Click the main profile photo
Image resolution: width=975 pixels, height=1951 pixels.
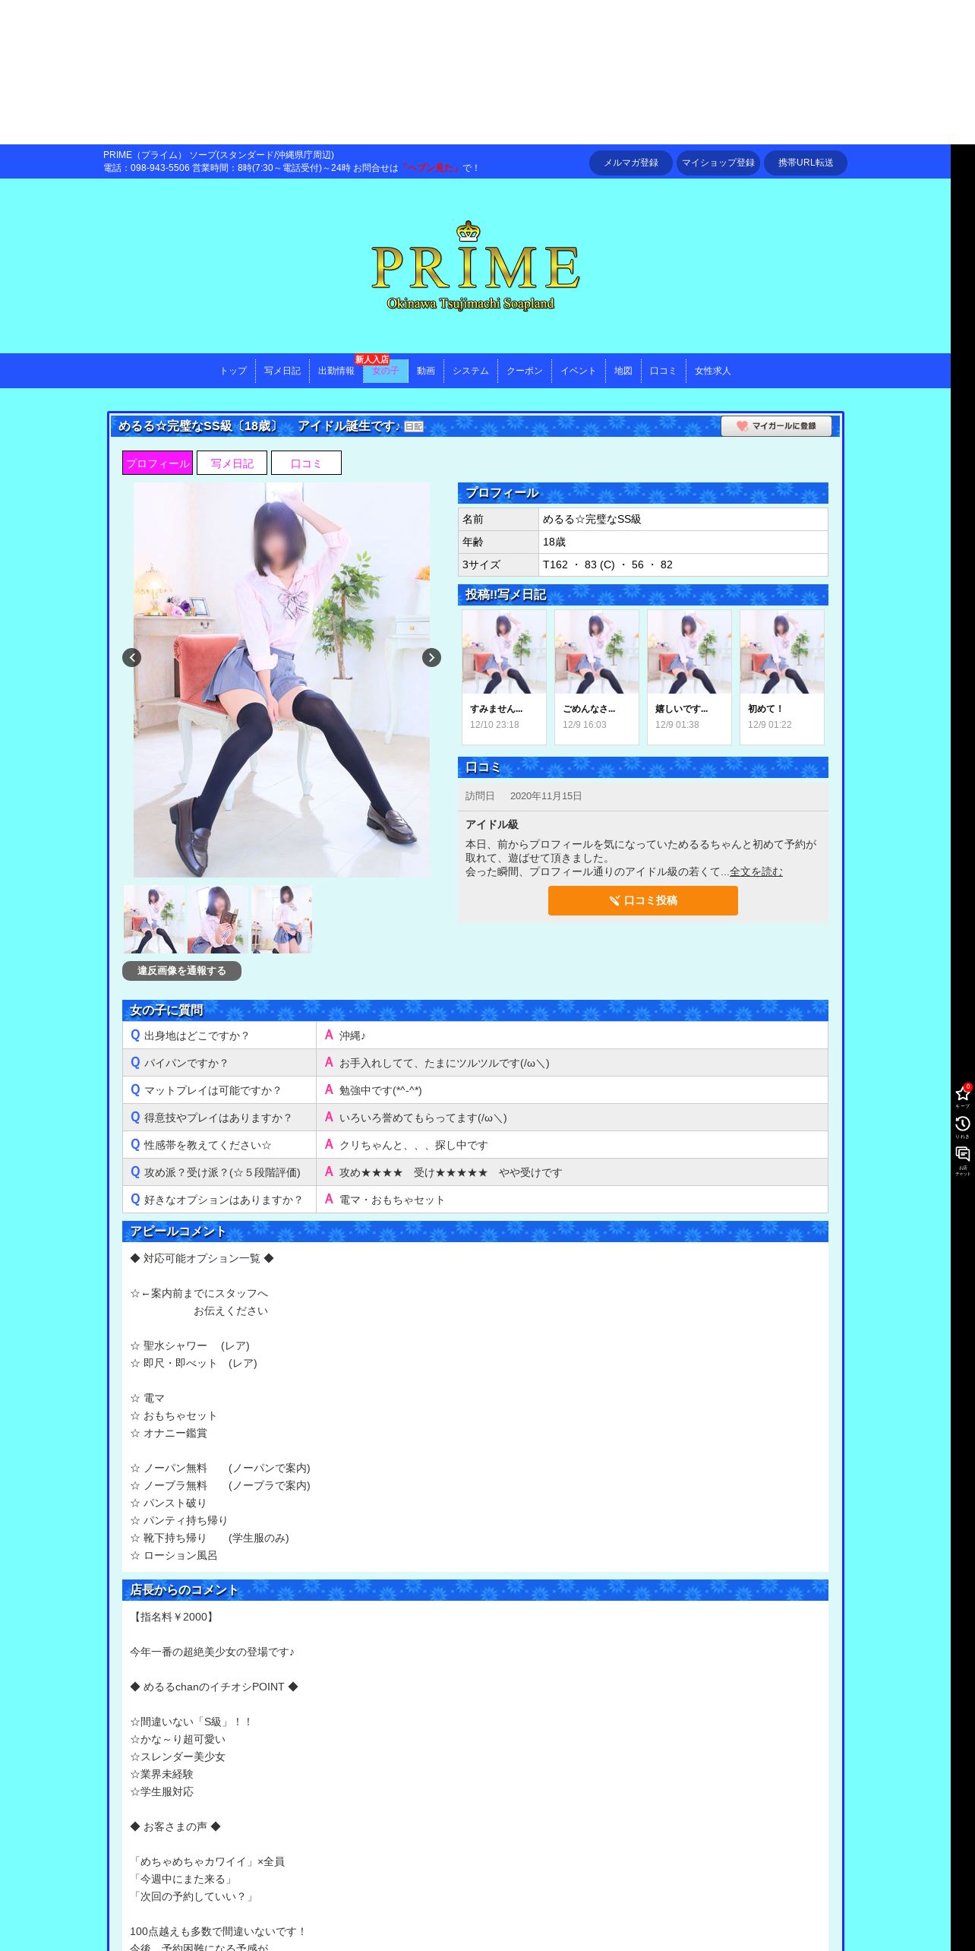coord(282,680)
